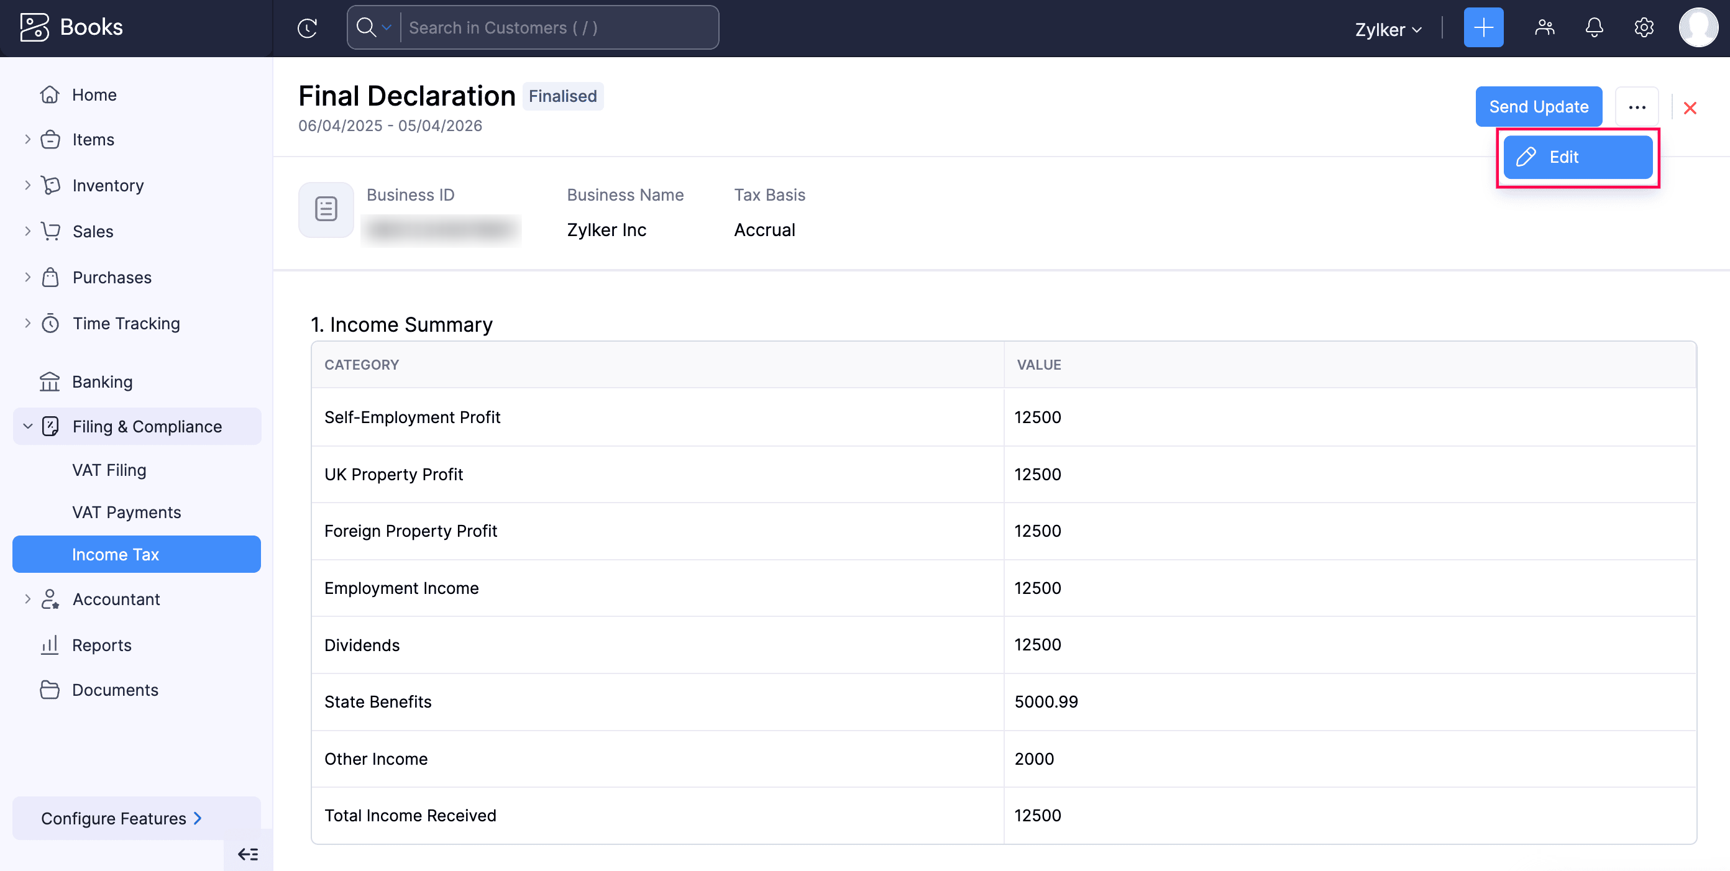1730x871 pixels.
Task: Collapse sidebar using arrow icon
Action: click(248, 854)
